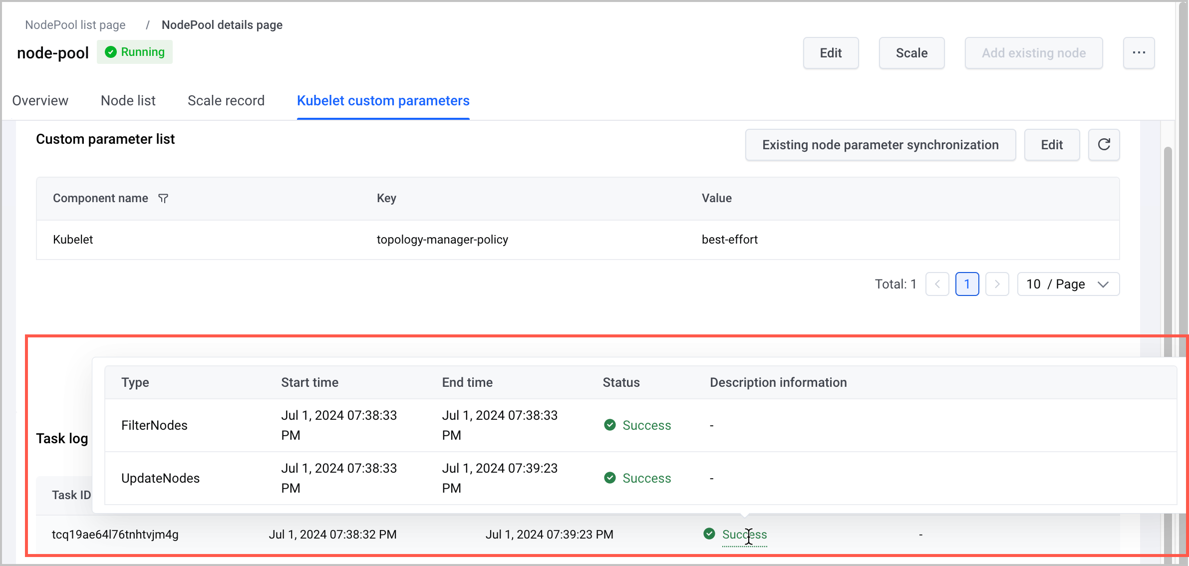The width and height of the screenshot is (1189, 566).
Task: Go to next page arrow
Action: click(997, 284)
